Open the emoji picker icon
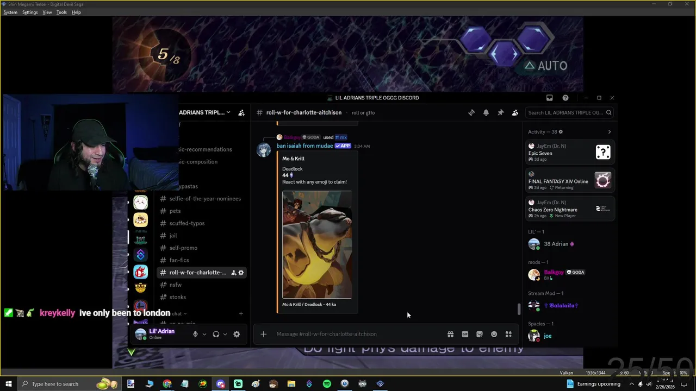 494,334
